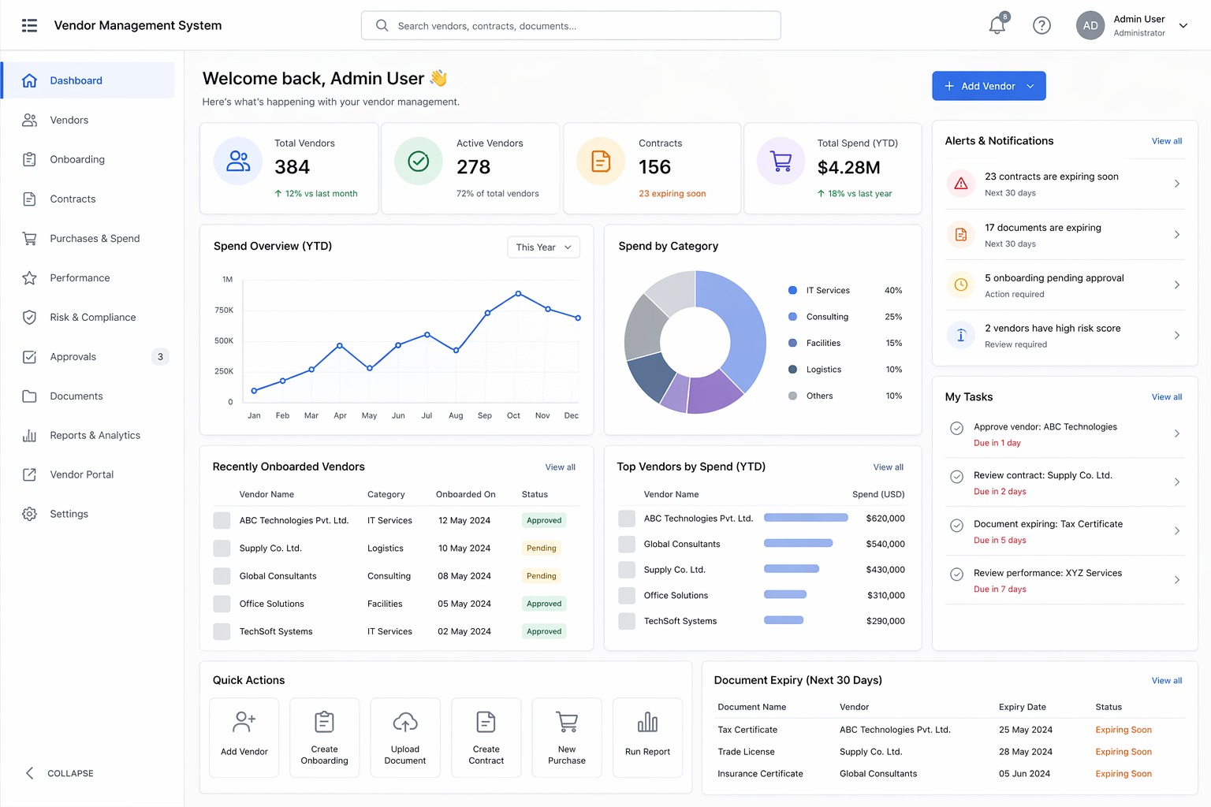
Task: Open the This Year period dropdown
Action: coord(544,247)
